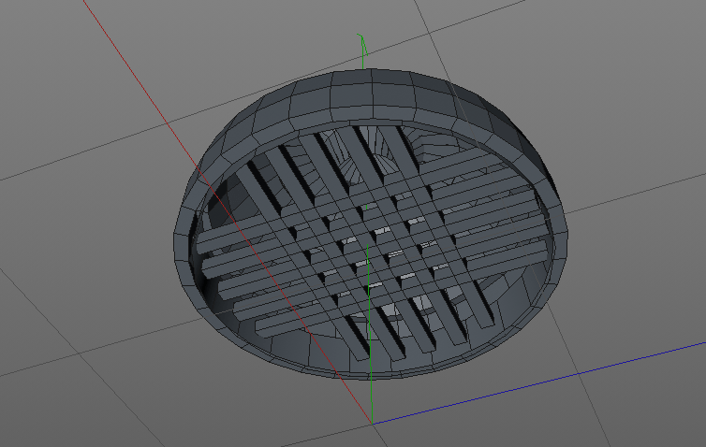Select the green Y axis below the model

pos(371,388)
